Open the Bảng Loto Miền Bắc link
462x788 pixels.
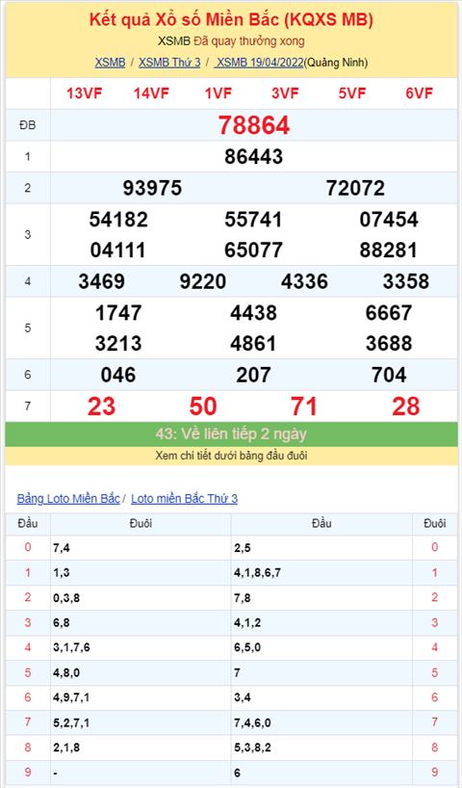[x=68, y=499]
